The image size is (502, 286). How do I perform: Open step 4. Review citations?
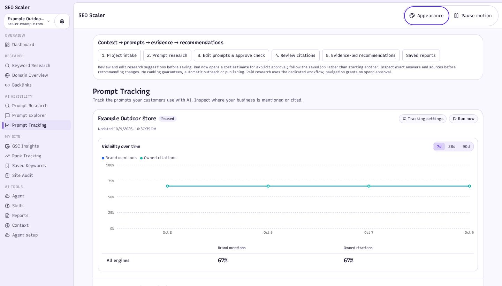[x=296, y=55]
